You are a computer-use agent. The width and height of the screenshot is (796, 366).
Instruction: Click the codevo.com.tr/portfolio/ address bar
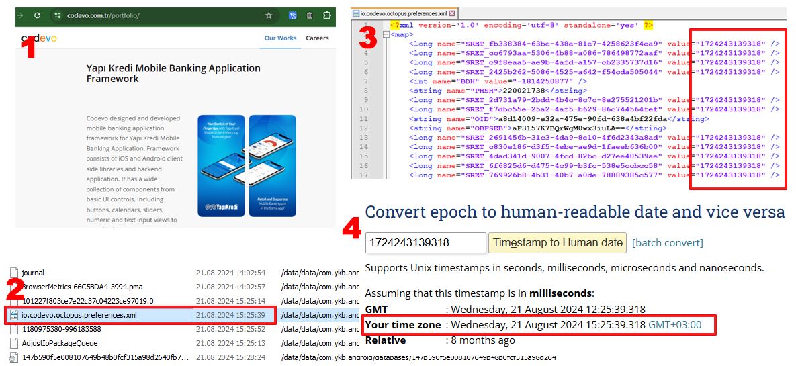tap(103, 15)
